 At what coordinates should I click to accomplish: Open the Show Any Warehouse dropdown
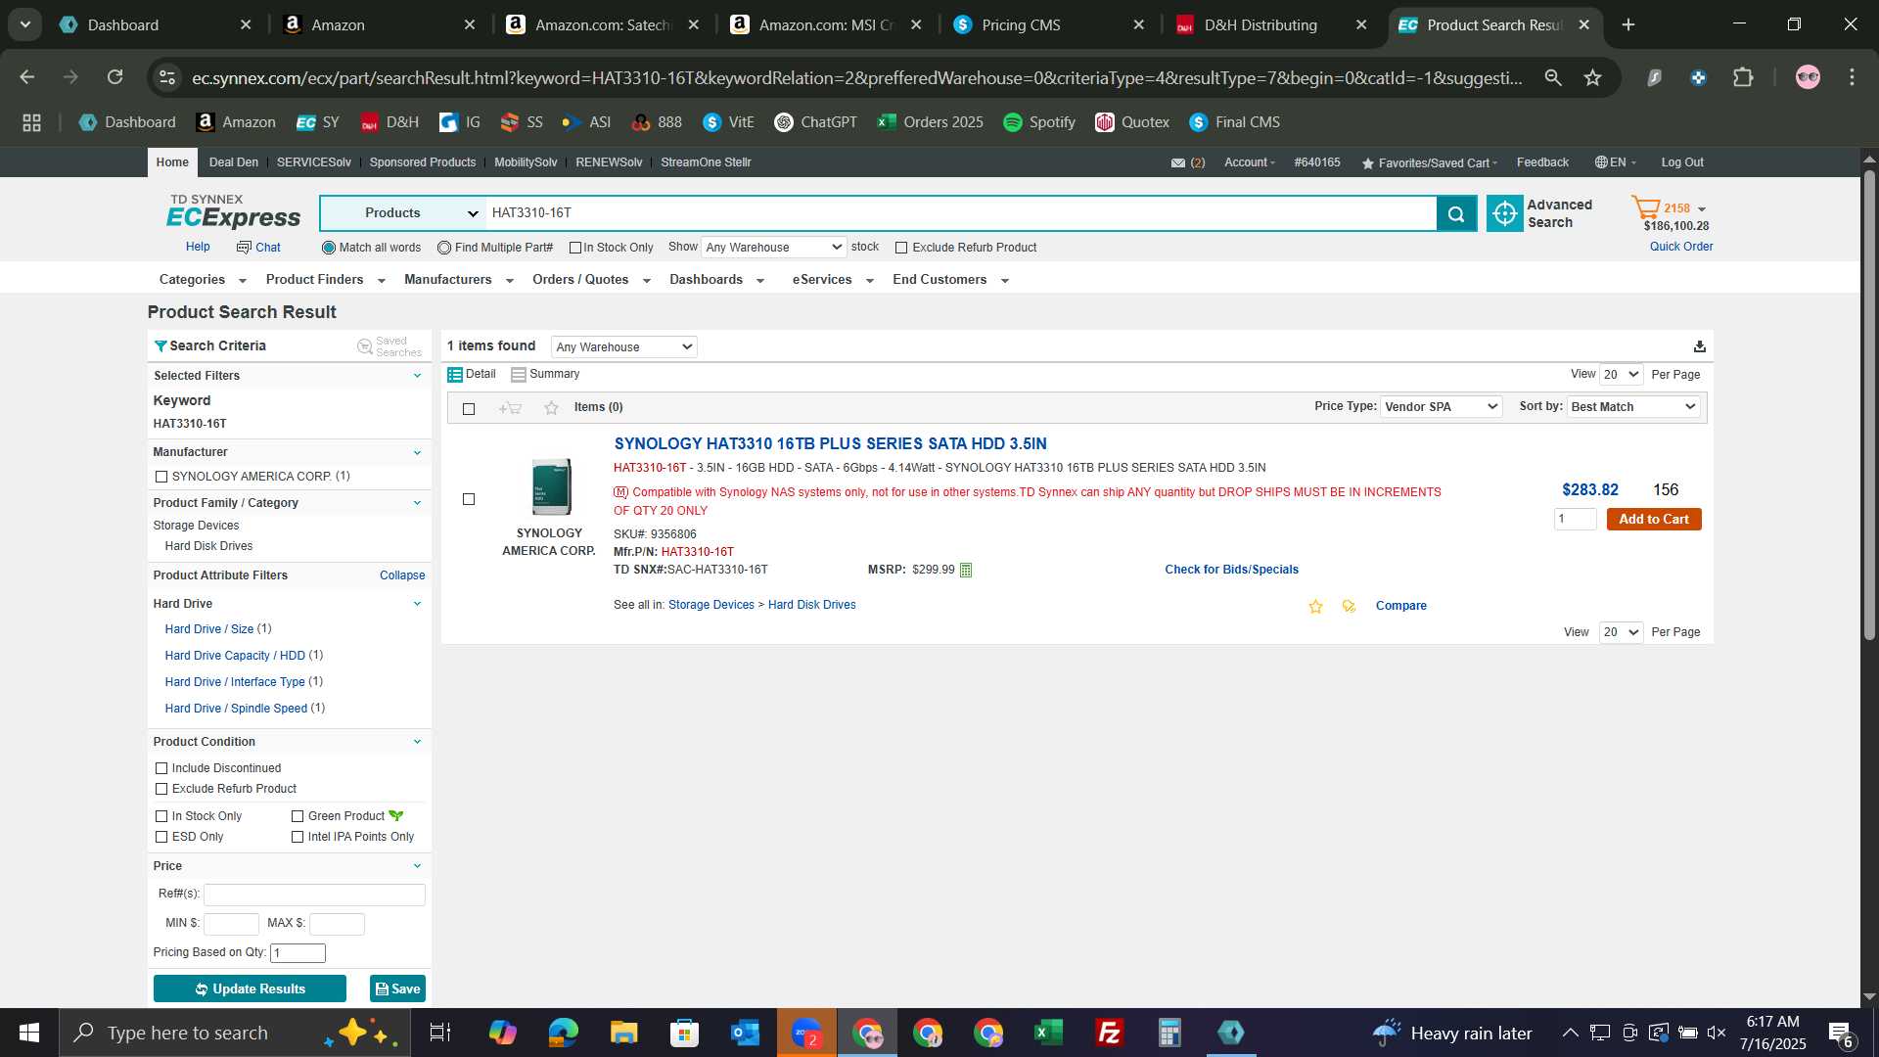[774, 248]
